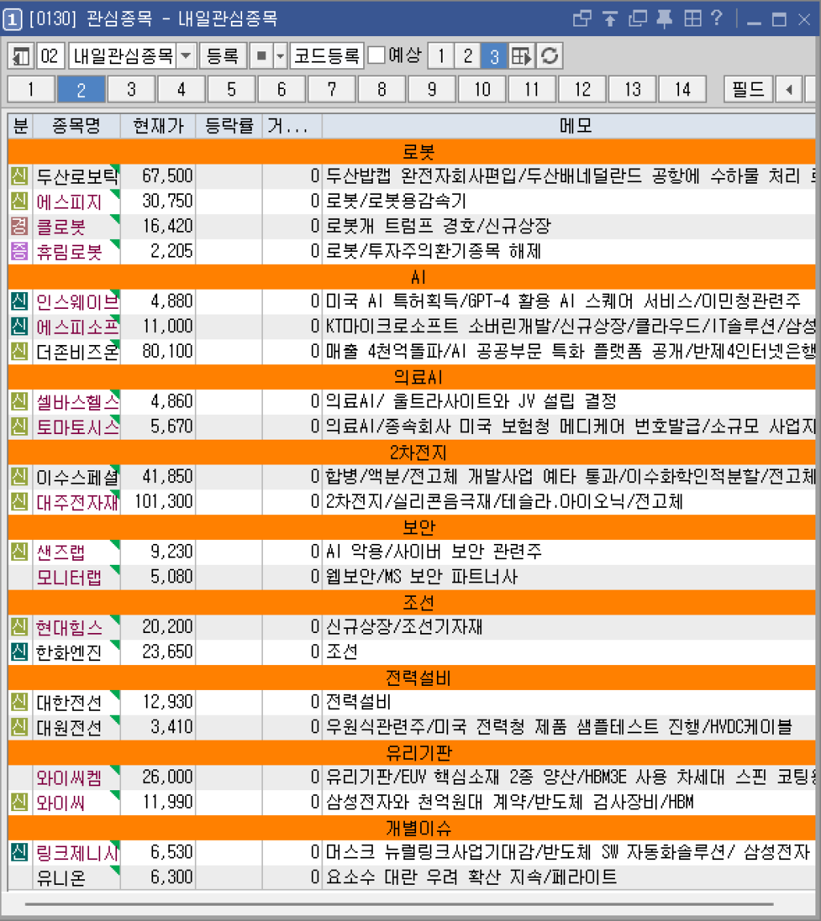Click the 신 badge on the 에스피지 row
821x921 pixels.
click(19, 201)
